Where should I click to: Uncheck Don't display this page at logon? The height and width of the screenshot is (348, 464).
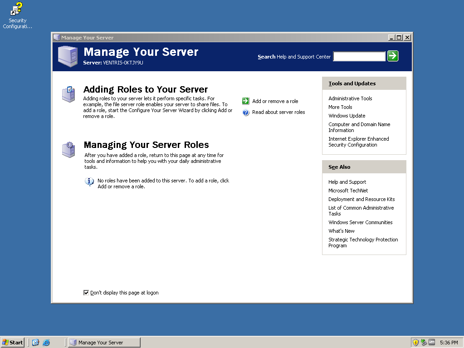(x=86, y=293)
